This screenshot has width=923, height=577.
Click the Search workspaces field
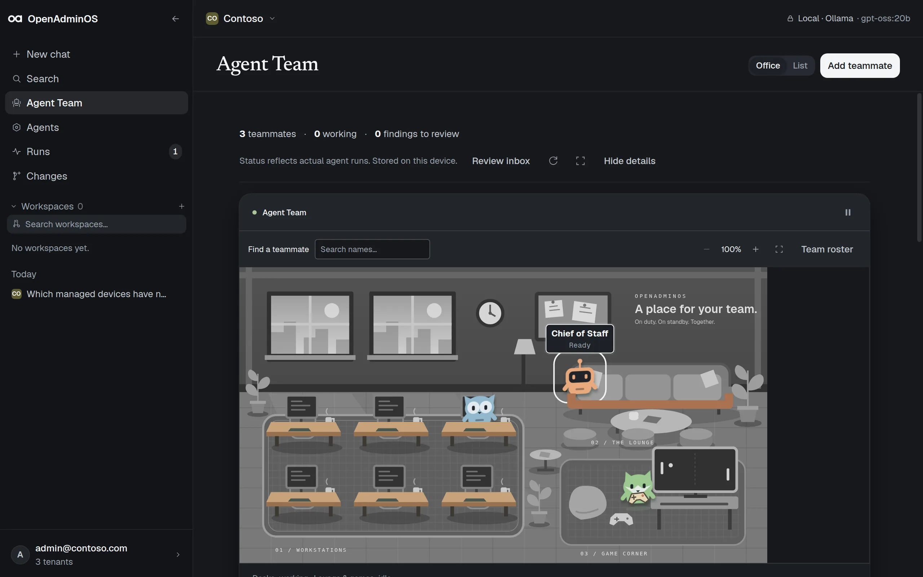pos(97,224)
